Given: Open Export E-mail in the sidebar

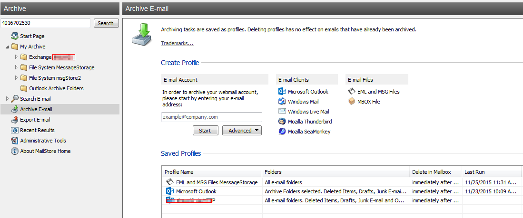Looking at the screenshot, I should [35, 120].
